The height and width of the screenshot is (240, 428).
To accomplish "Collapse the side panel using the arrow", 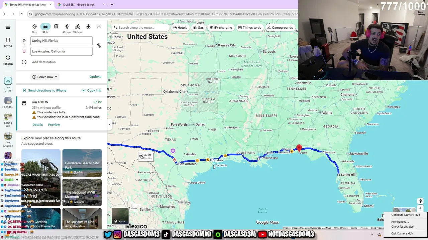I will coord(109,125).
